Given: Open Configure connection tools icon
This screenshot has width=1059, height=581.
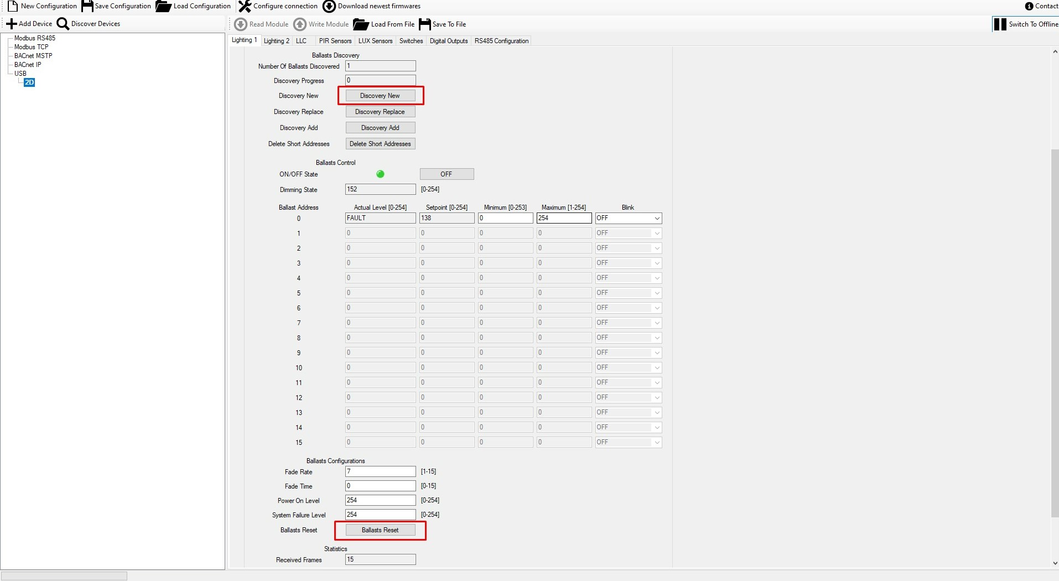Looking at the screenshot, I should 245,6.
